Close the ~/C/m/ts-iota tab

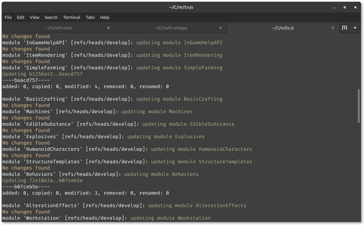(x=109, y=28)
